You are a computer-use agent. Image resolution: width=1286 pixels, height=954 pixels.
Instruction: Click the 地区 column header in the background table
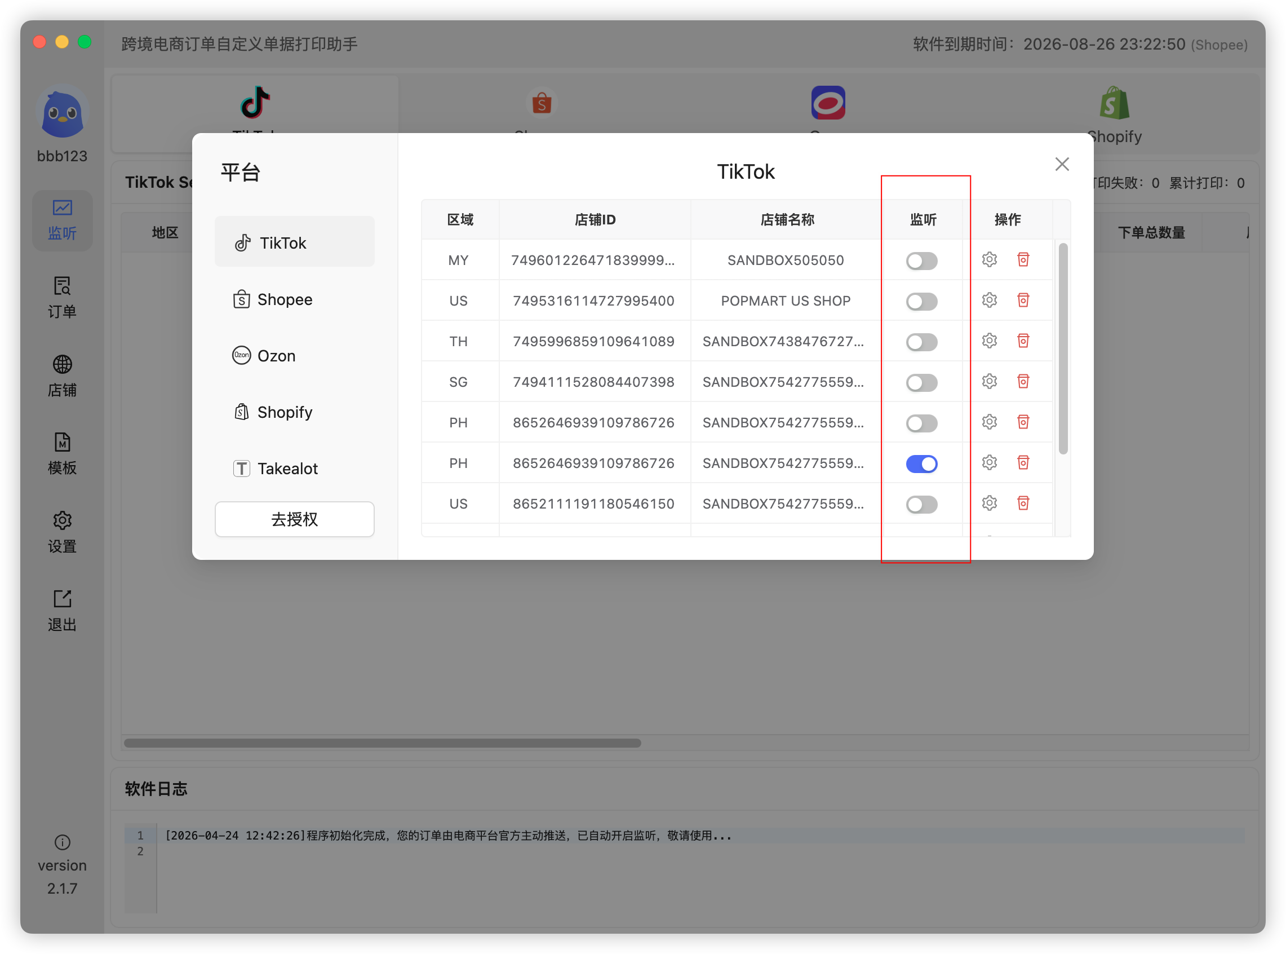(x=165, y=232)
